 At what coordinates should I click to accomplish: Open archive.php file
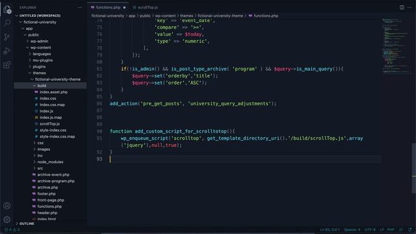(x=47, y=188)
